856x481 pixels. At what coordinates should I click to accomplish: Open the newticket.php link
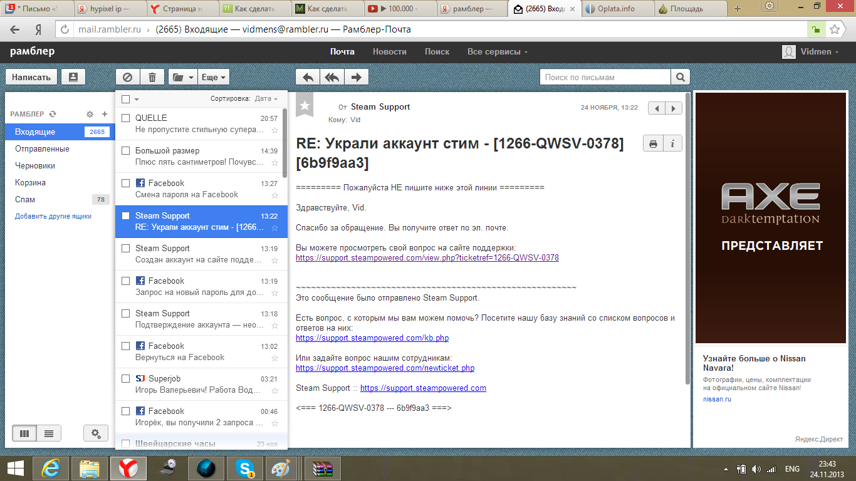[x=385, y=368]
